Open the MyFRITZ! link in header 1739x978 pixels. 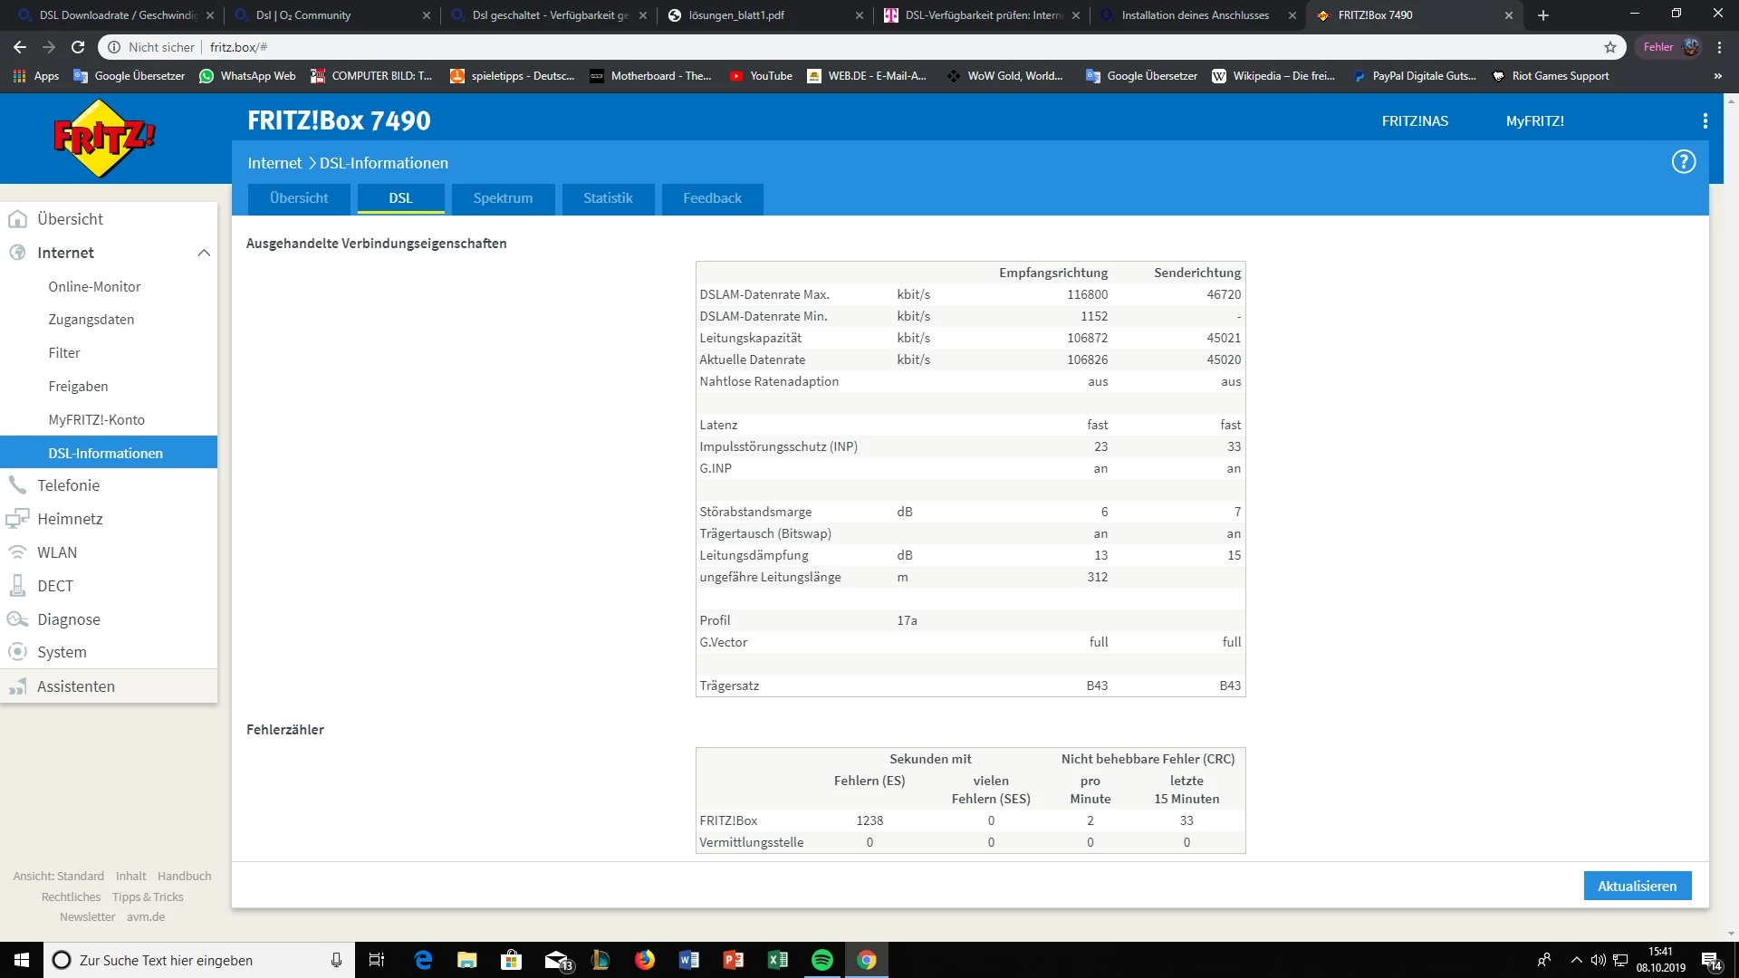coord(1534,121)
